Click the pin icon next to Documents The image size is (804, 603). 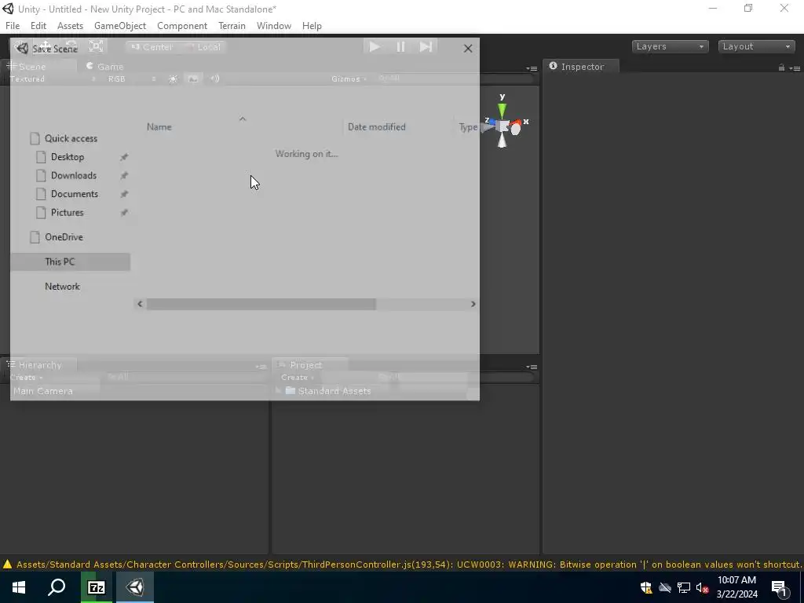click(x=123, y=194)
